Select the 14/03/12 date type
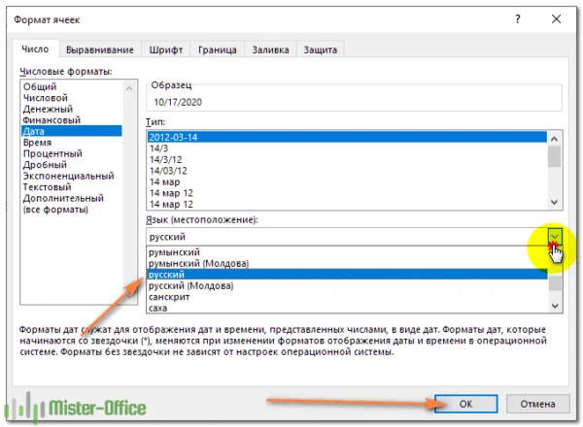The height and width of the screenshot is (427, 583). tap(169, 171)
